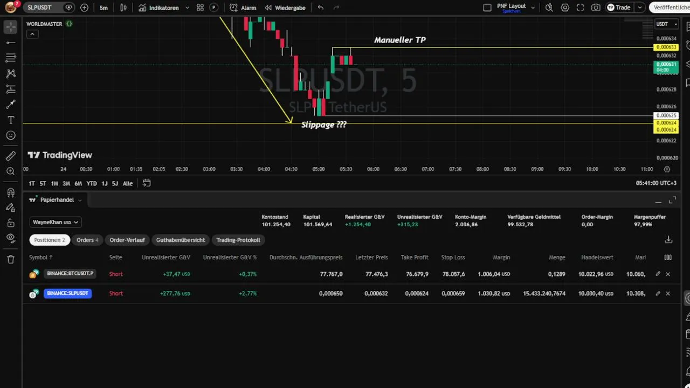Screen dimensions: 690x388
Task: Open chart time axis settings gear
Action: pyautogui.click(x=667, y=169)
